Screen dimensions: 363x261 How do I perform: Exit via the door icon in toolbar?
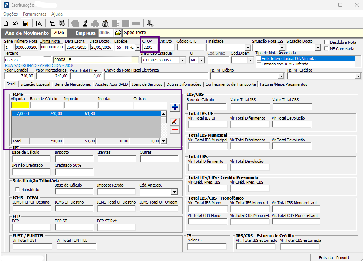[x=150, y=23]
